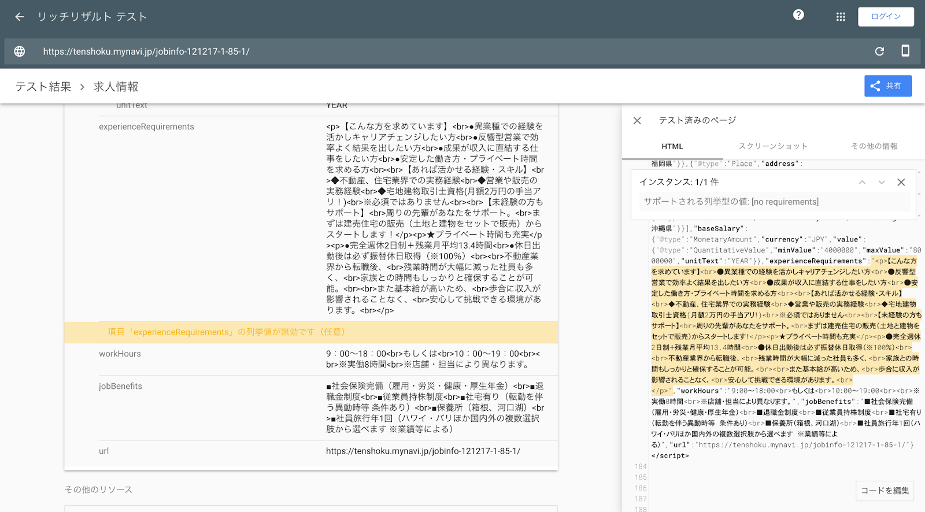Rerun the test with refresh icon

click(879, 51)
